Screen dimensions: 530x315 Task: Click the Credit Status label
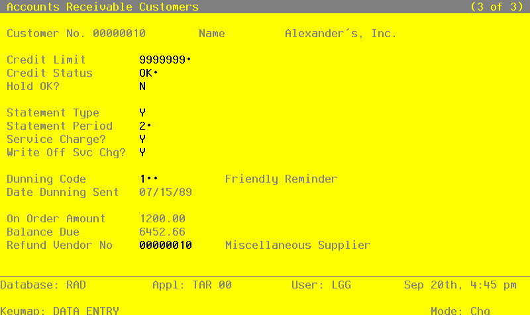pyautogui.click(x=50, y=73)
